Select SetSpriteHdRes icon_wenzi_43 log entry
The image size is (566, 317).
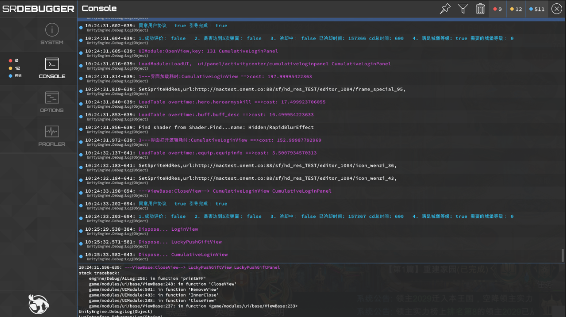pyautogui.click(x=321, y=180)
